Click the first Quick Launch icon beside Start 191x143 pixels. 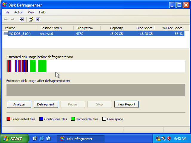pos(35,139)
